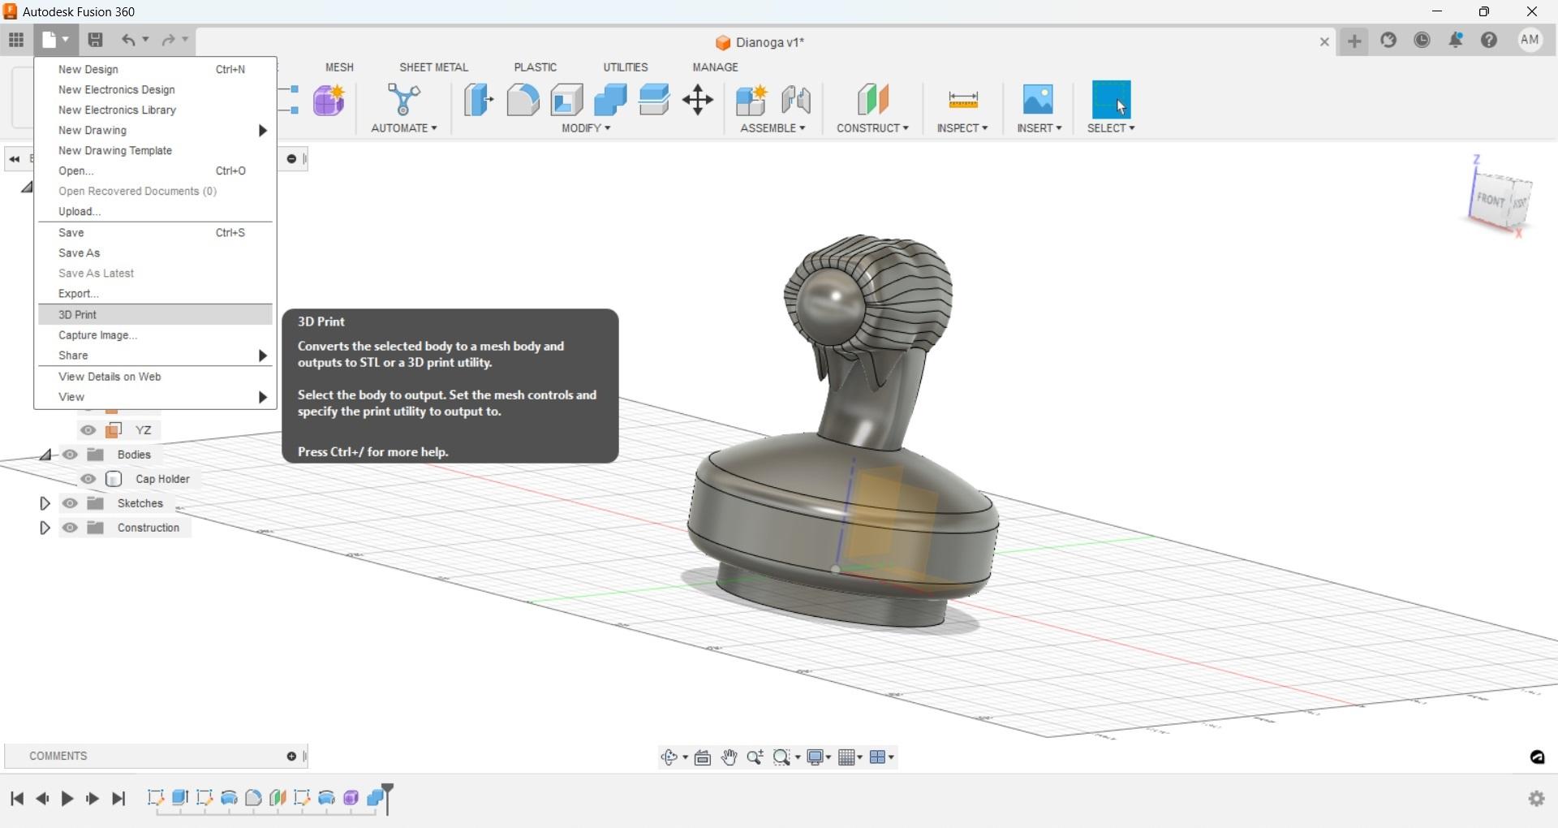
Task: Select the Move/Copy tool
Action: [698, 100]
